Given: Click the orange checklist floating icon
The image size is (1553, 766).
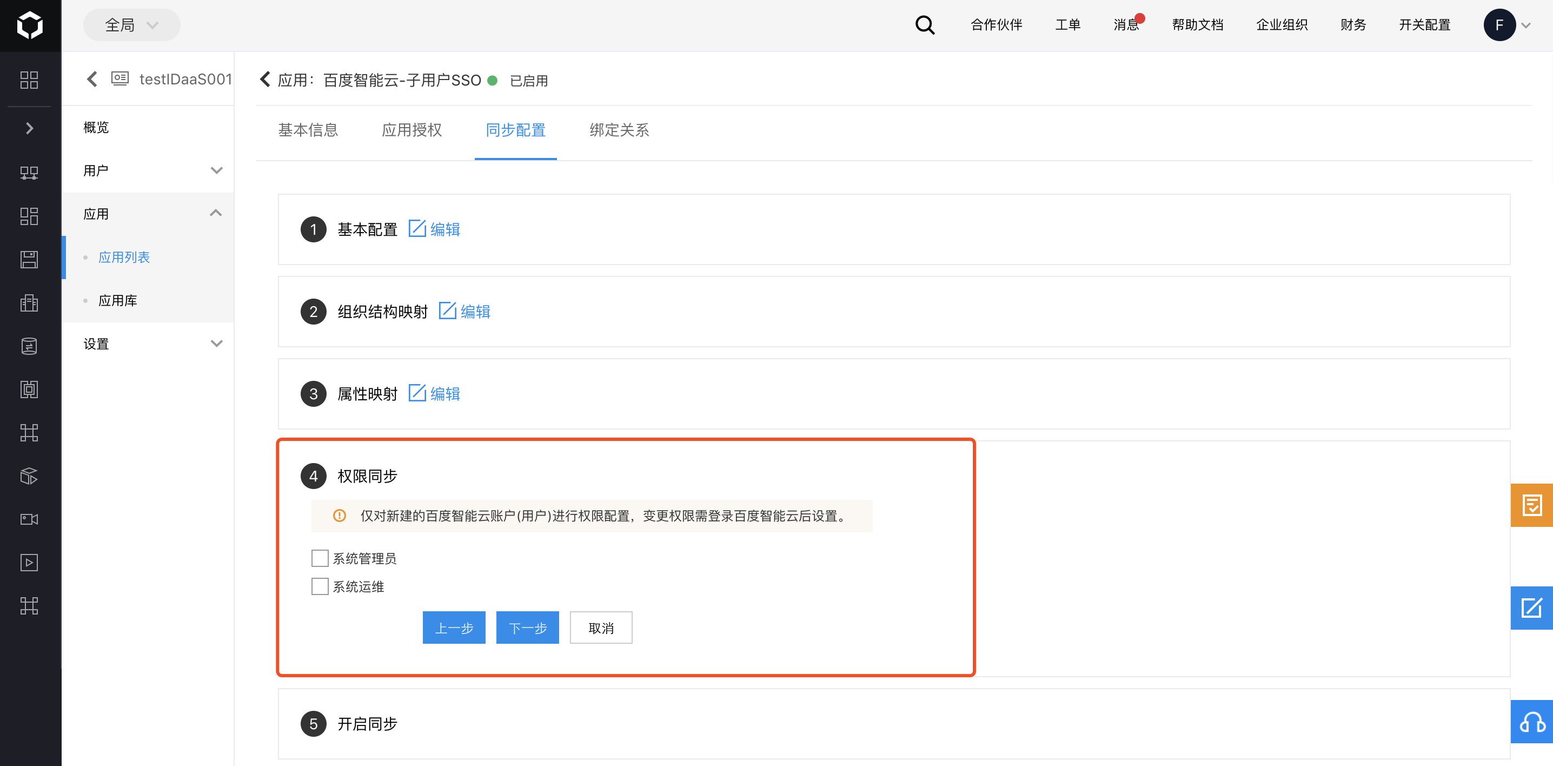Looking at the screenshot, I should 1531,505.
